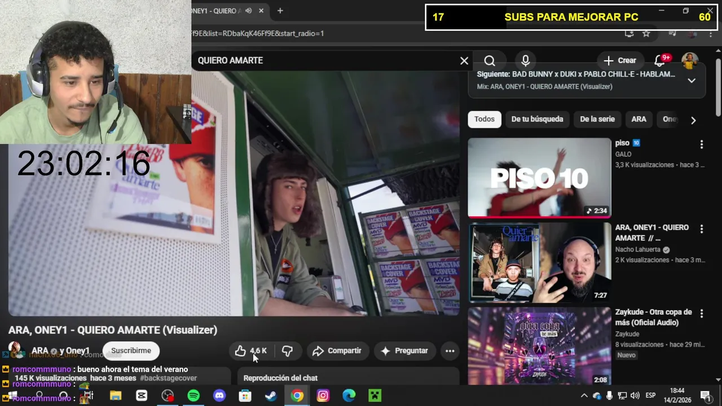
Task: Open Spotify from the taskbar
Action: click(193, 396)
